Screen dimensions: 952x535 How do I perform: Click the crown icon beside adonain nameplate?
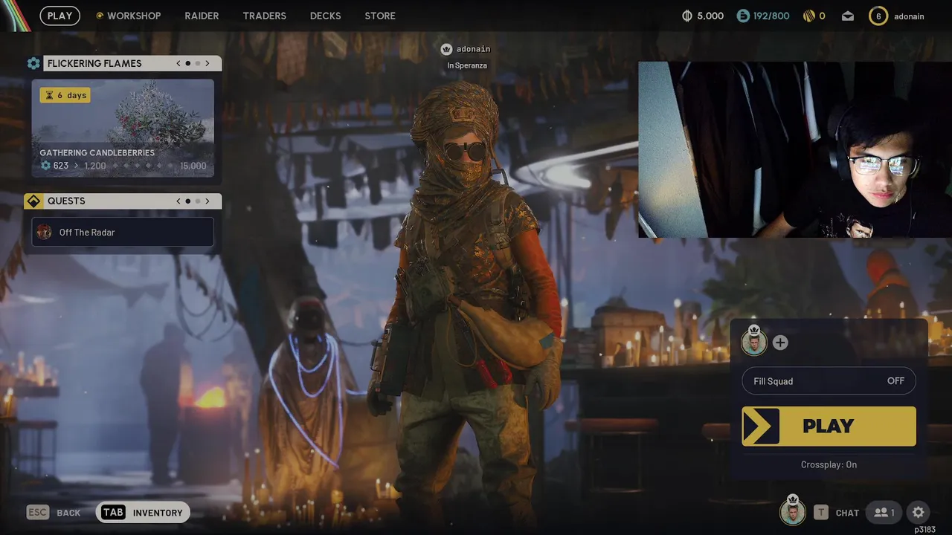point(446,49)
